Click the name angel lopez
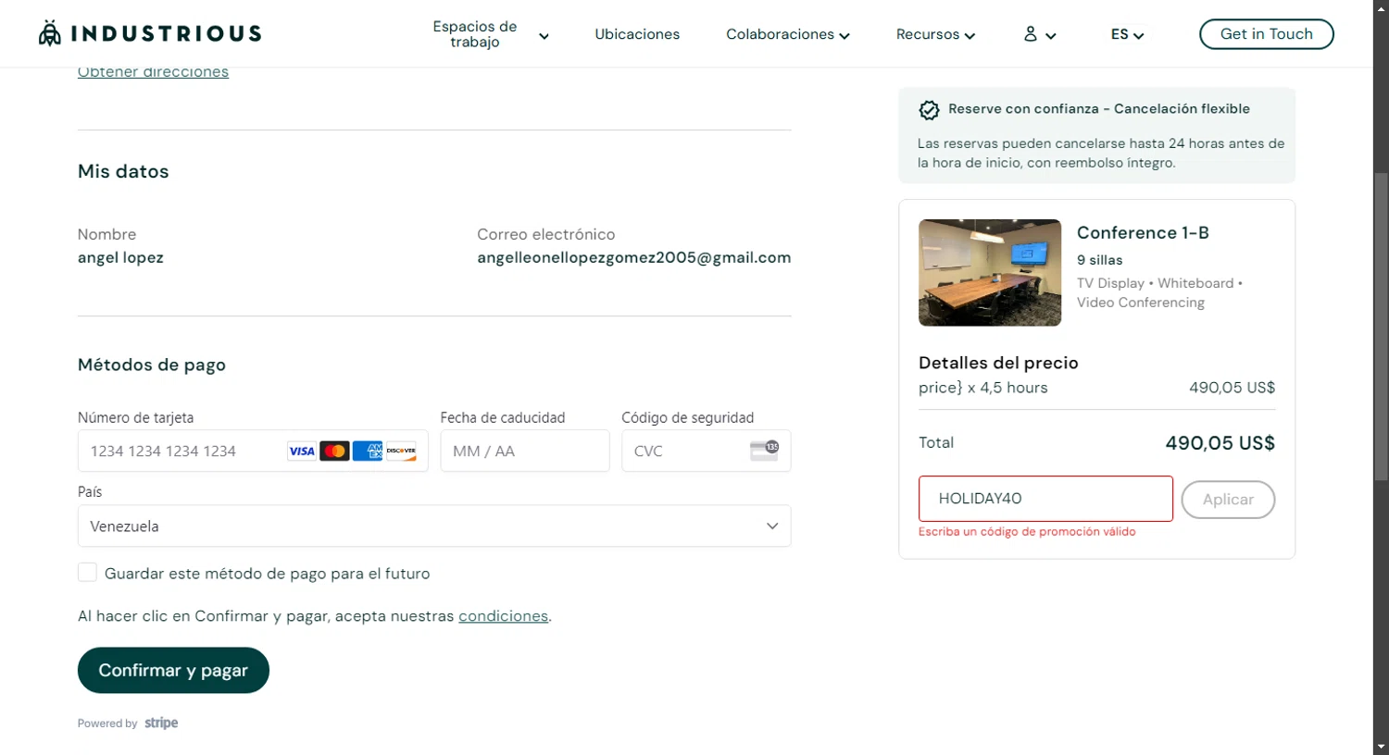 click(120, 258)
